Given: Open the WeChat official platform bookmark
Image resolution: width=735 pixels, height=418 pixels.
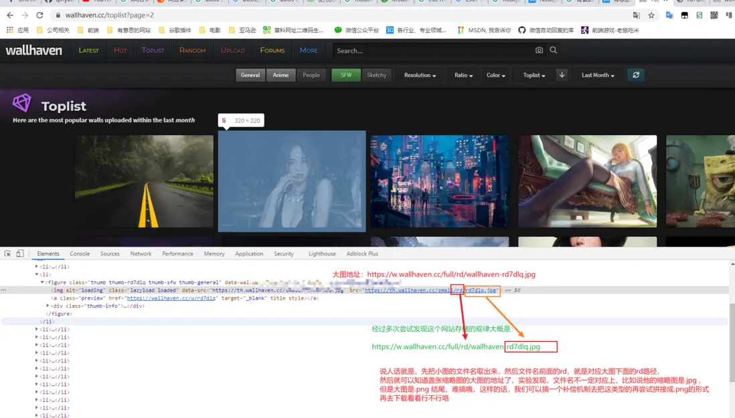Looking at the screenshot, I should (356, 30).
